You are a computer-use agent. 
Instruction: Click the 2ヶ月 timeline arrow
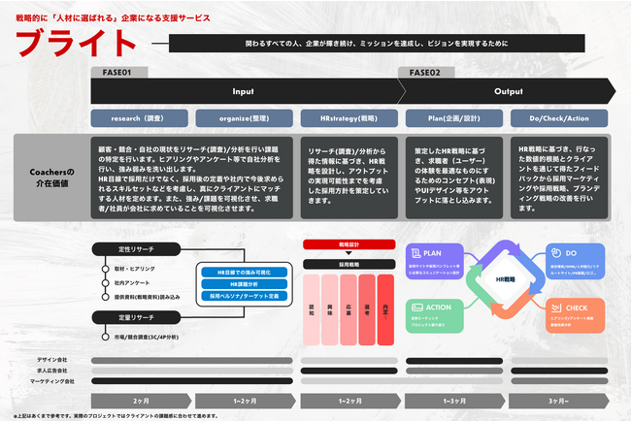142,402
